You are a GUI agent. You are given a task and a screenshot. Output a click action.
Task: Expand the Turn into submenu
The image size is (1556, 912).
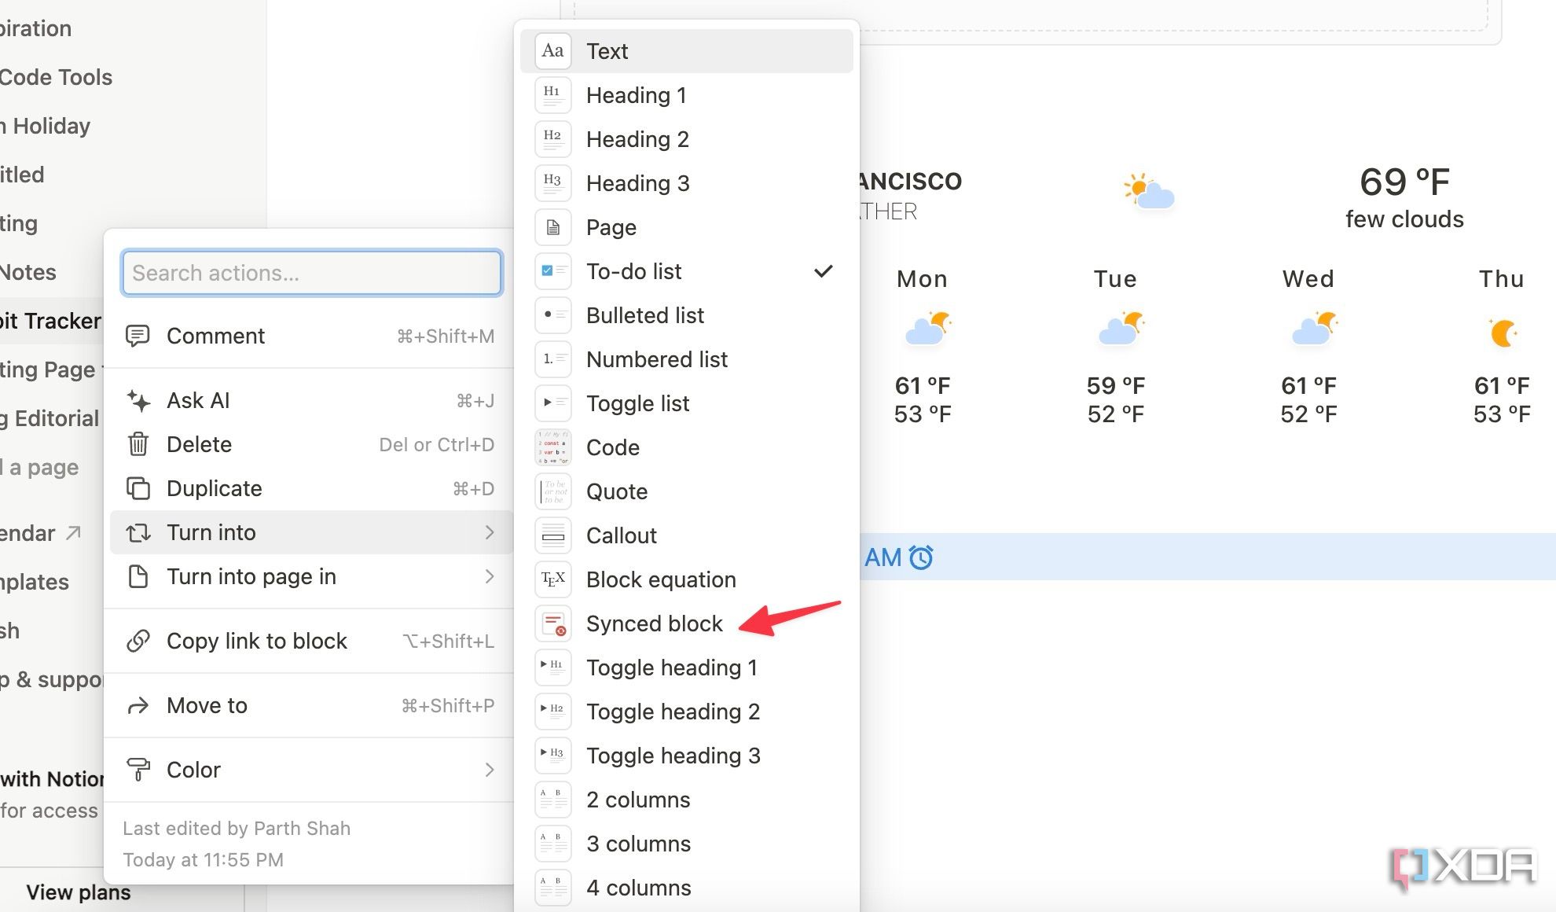(308, 533)
